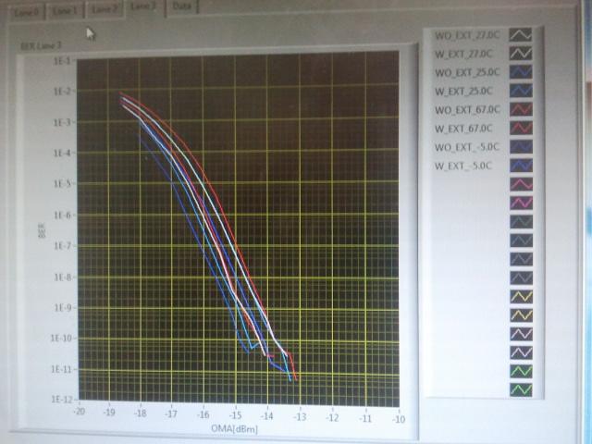
Task: Click the -12 x-axis tick label
Action: (x=333, y=417)
